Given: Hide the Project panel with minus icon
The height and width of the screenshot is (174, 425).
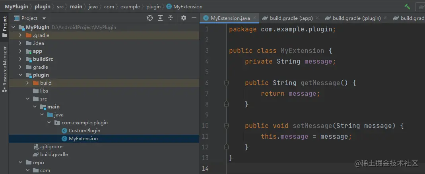Looking at the screenshot, I should [x=194, y=18].
